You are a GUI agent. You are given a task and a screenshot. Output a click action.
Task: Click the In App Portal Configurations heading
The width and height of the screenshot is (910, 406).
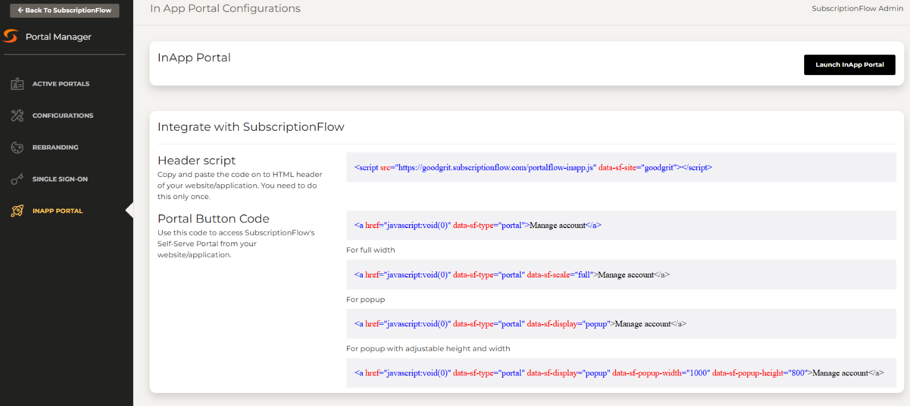coord(225,9)
